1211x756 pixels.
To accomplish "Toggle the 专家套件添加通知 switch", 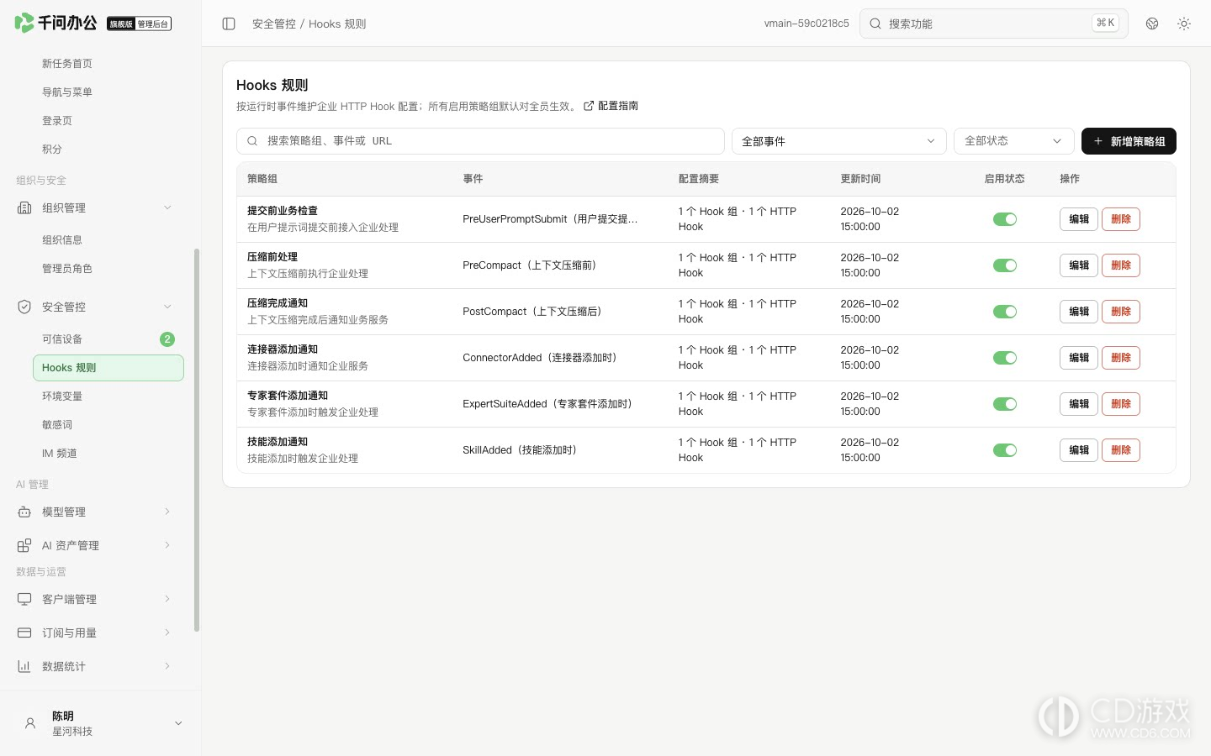I will [1005, 404].
